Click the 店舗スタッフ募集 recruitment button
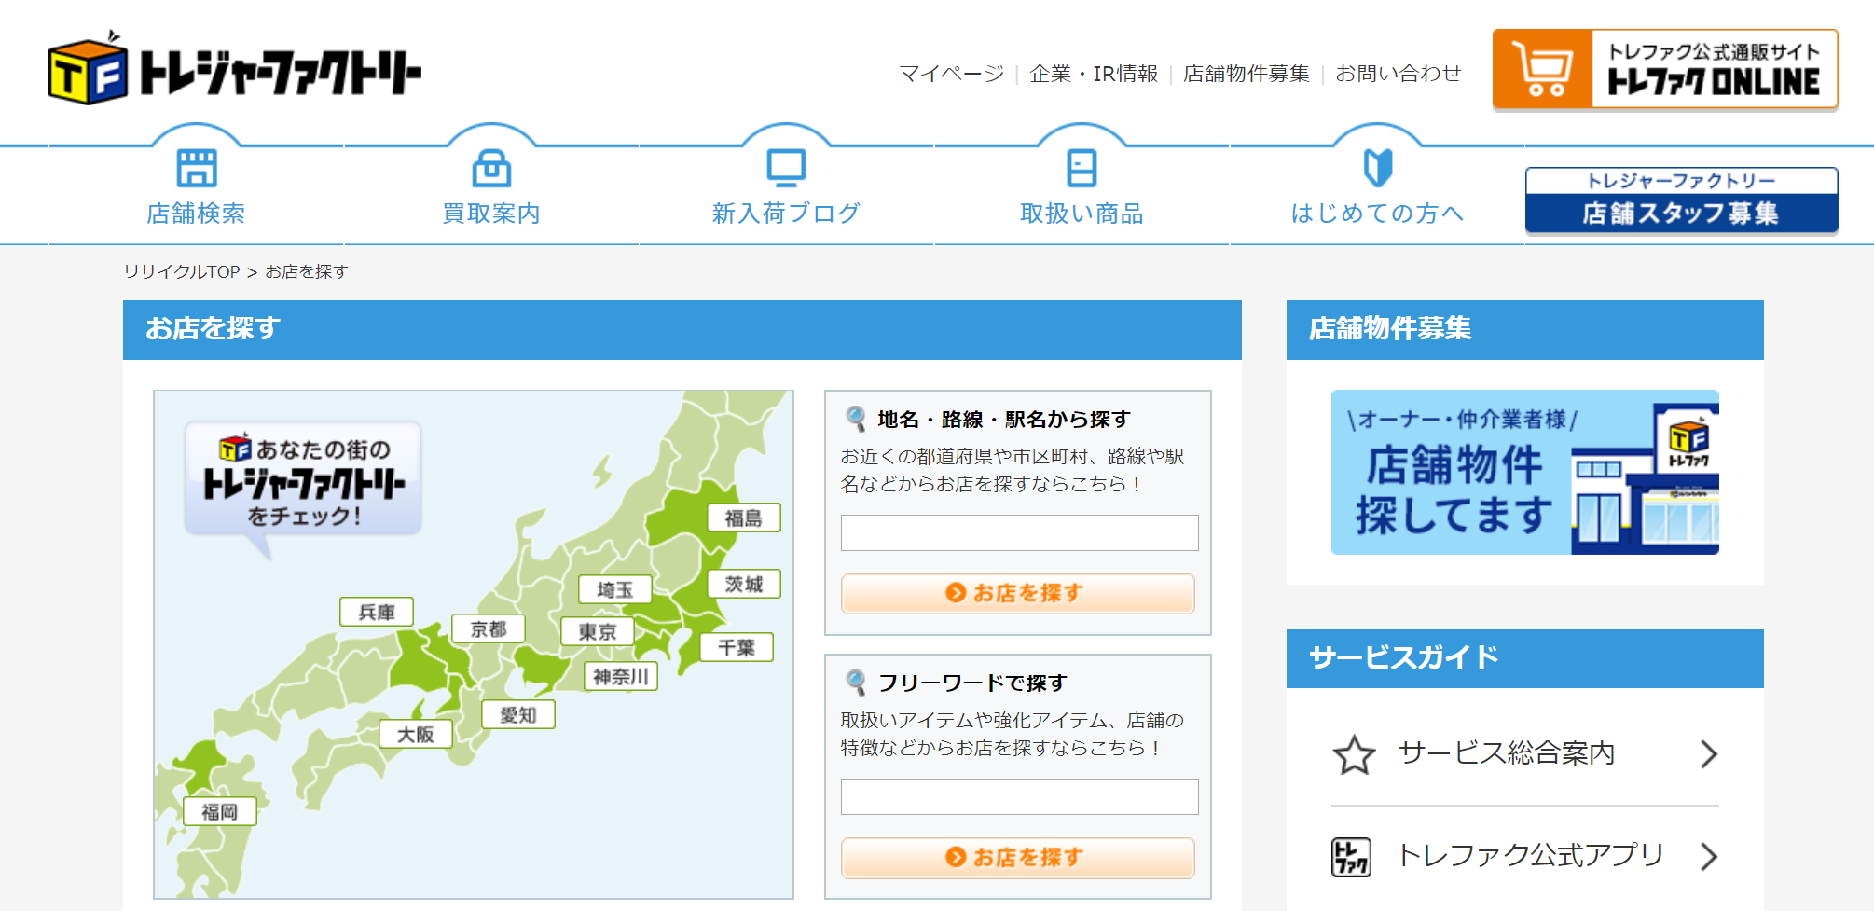This screenshot has width=1874, height=911. coord(1681,200)
